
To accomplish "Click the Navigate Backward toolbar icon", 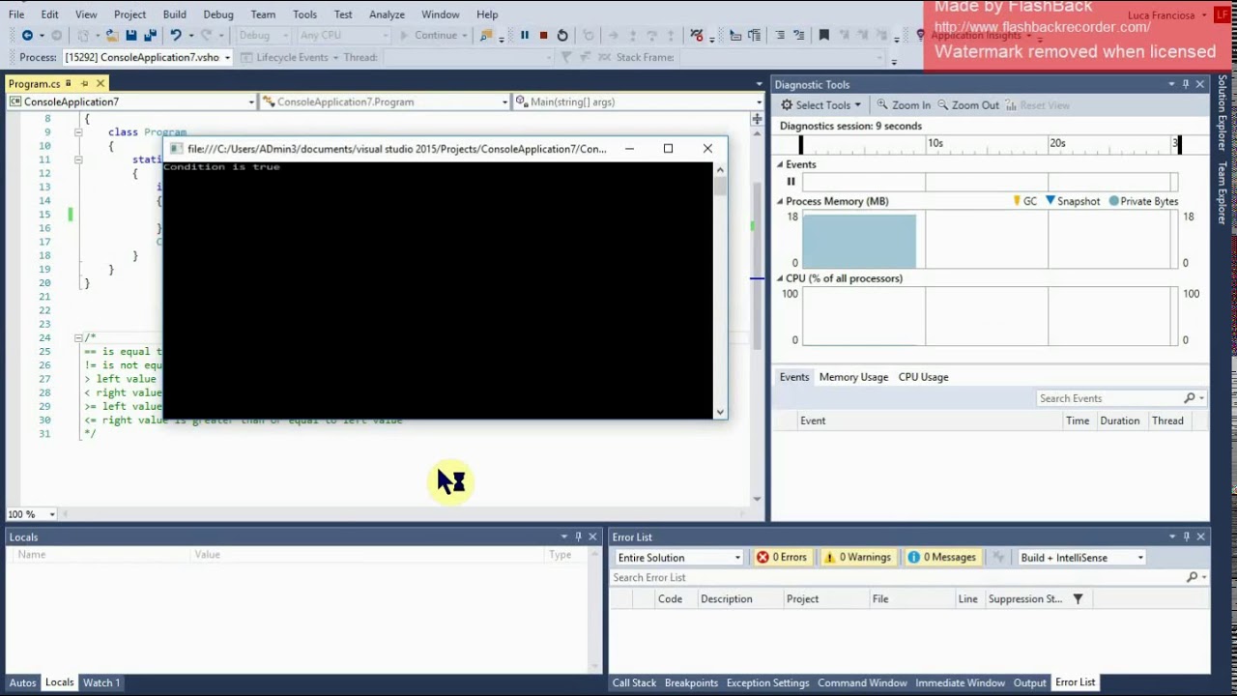I will [x=27, y=35].
